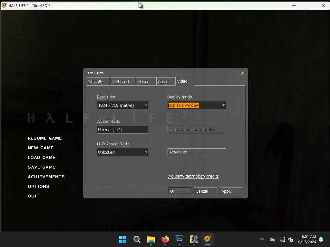Click the muted volume tray icon
This screenshot has height=247, width=330.
(291, 239)
